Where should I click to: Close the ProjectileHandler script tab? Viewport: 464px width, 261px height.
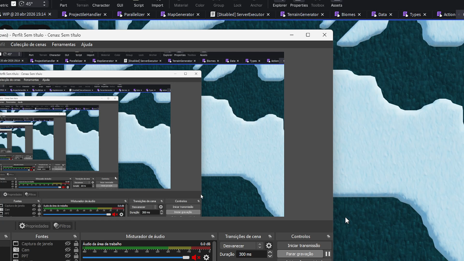coord(105,14)
